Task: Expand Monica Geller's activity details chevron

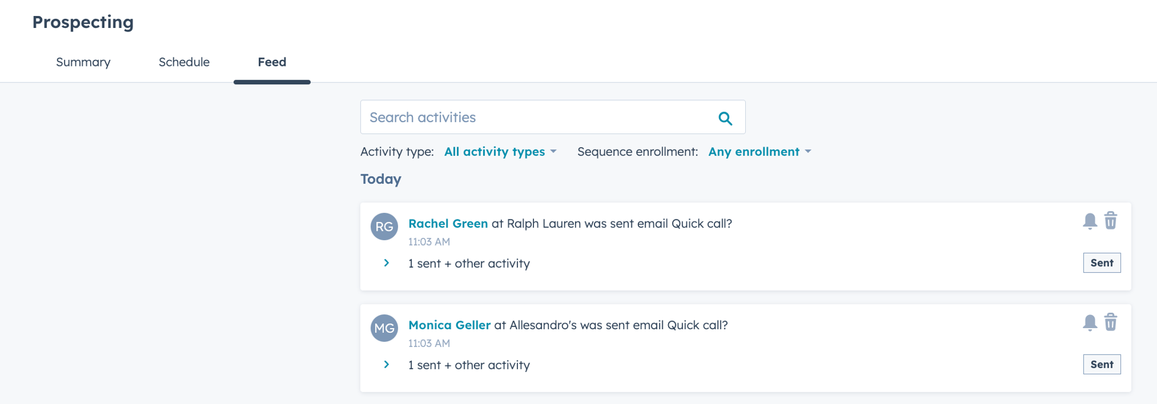Action: 387,364
